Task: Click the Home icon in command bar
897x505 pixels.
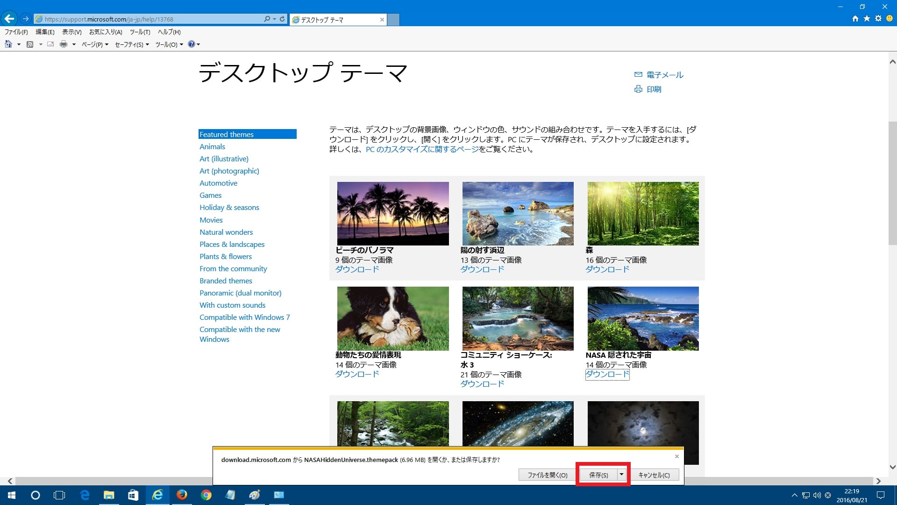Action: tap(8, 44)
